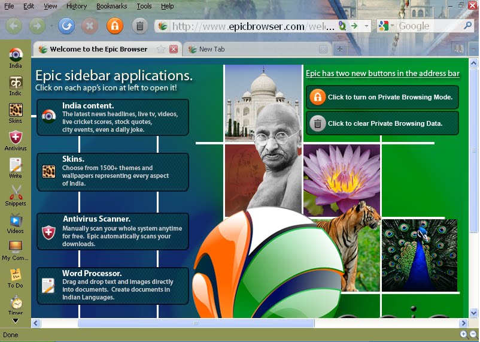Click 'turn on Private Browsing Mode' button

[382, 97]
